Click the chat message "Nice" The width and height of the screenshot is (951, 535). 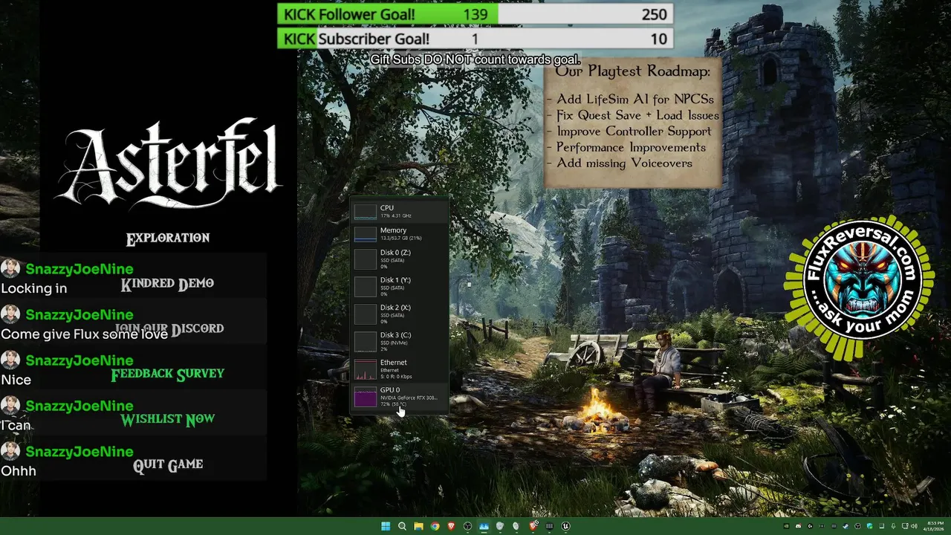[x=16, y=380]
